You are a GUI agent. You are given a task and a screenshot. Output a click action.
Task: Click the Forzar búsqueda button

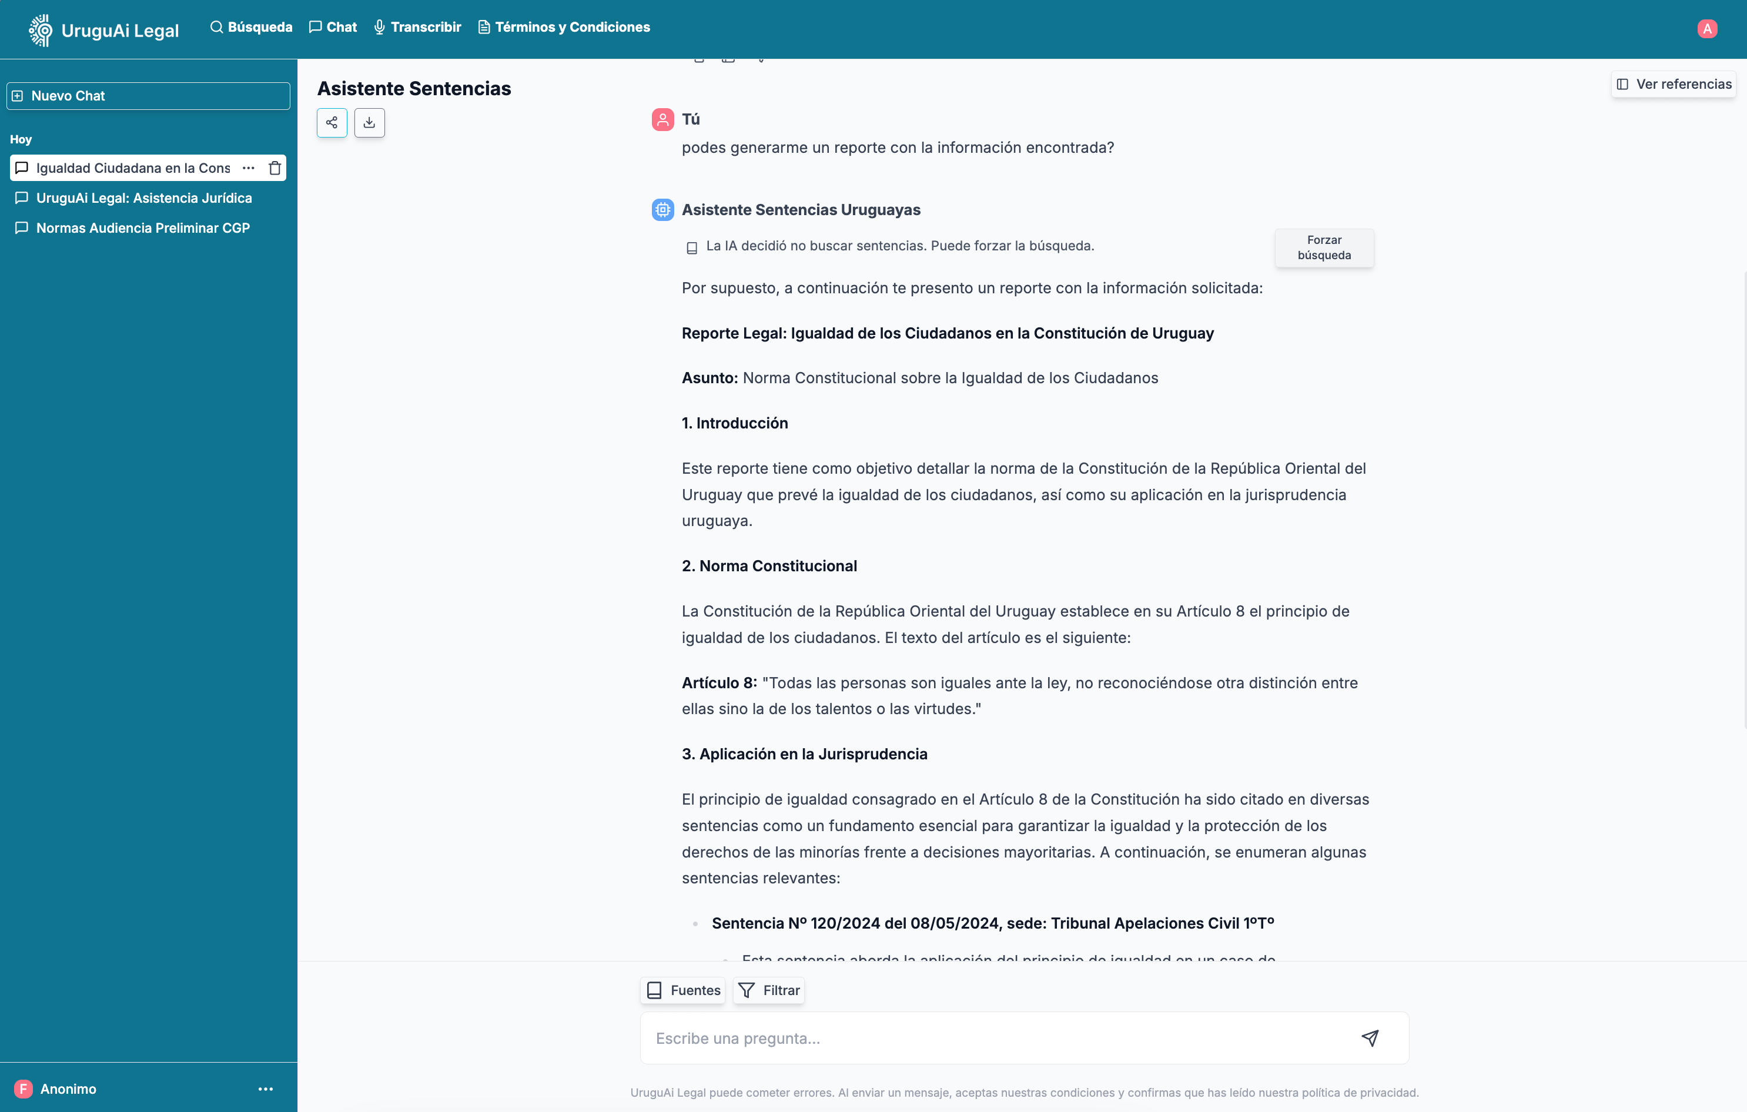point(1324,247)
